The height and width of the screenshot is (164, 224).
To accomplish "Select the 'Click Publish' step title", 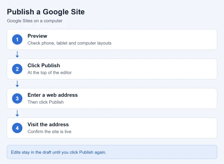I will 44,66.
